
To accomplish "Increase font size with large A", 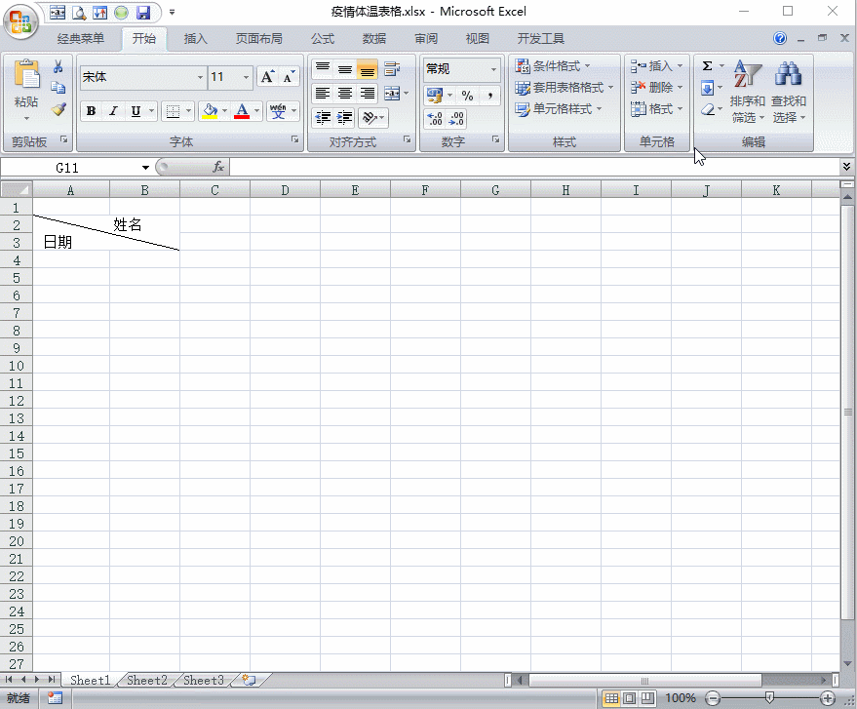I will pyautogui.click(x=267, y=77).
